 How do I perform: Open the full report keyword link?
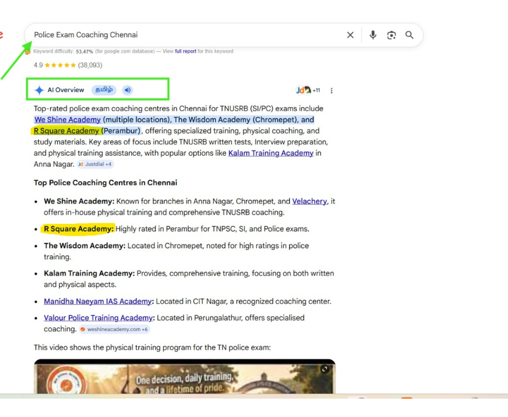coord(185,51)
